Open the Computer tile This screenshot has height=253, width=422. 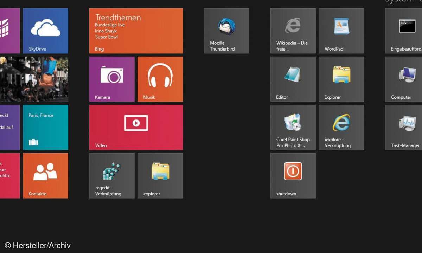(x=403, y=79)
